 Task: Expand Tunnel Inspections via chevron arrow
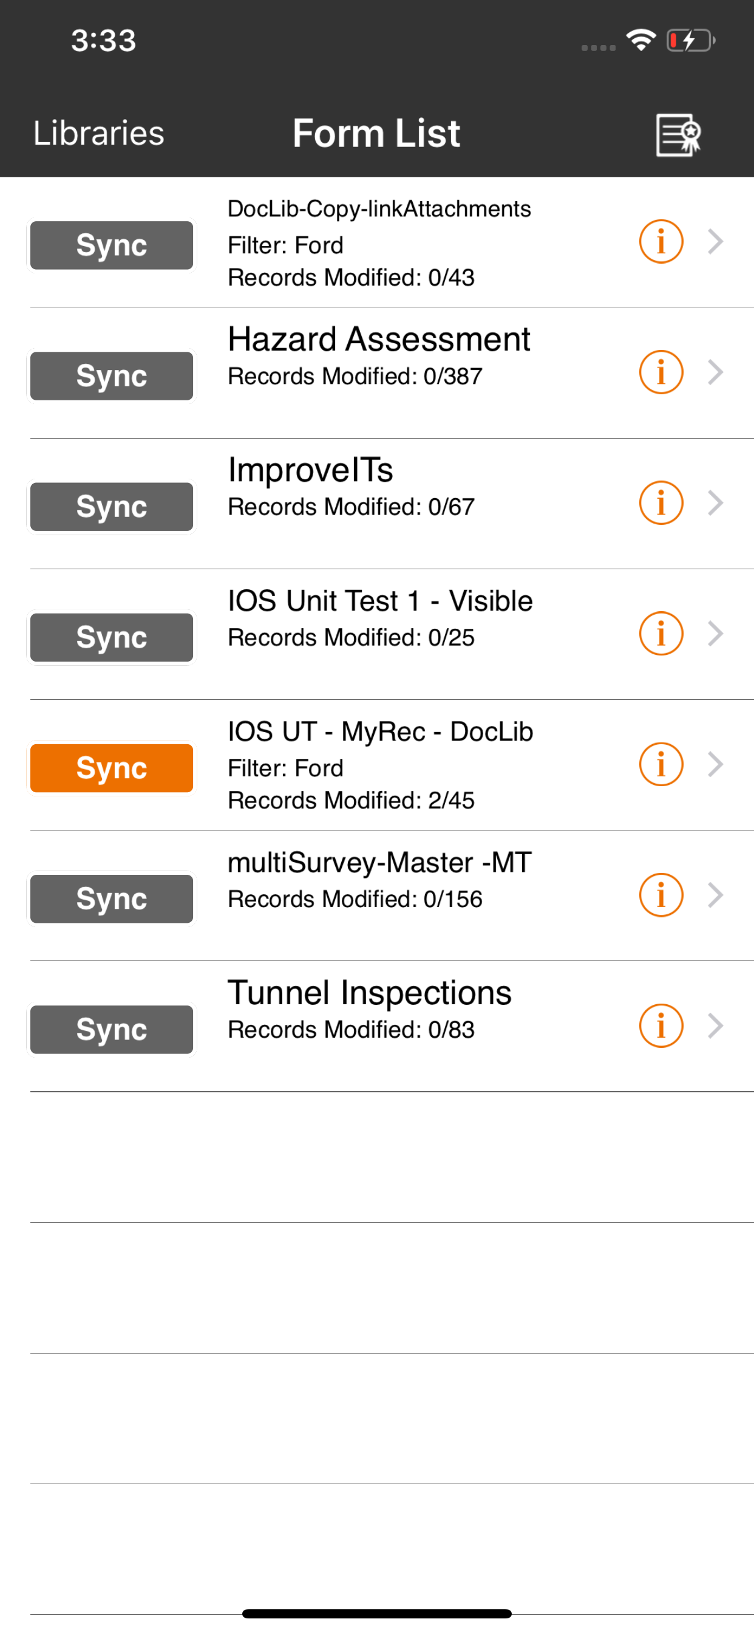click(715, 1025)
